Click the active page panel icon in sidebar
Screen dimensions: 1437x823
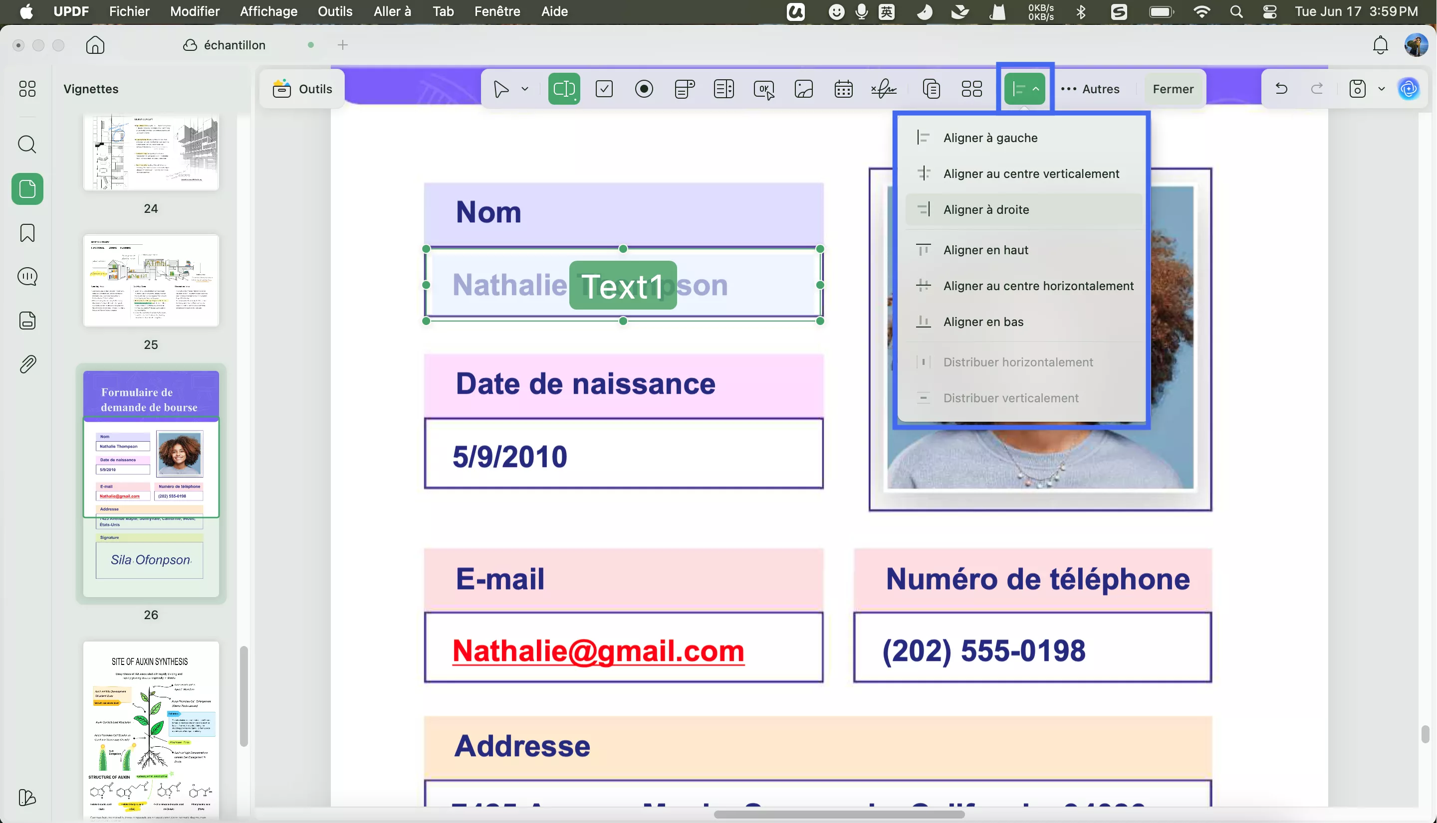27,189
